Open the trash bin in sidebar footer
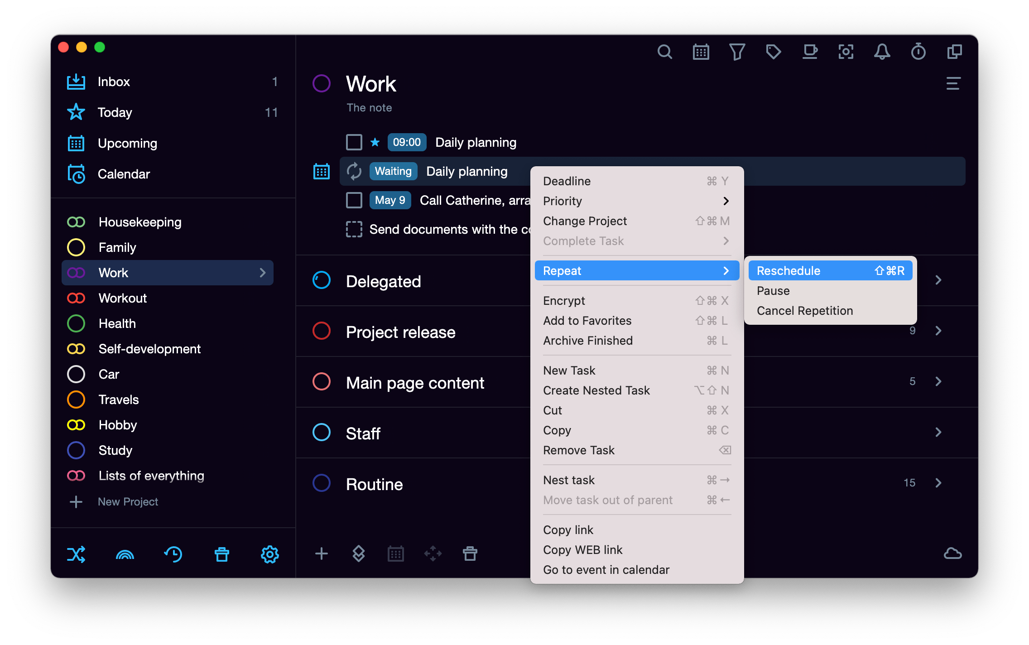 (221, 554)
